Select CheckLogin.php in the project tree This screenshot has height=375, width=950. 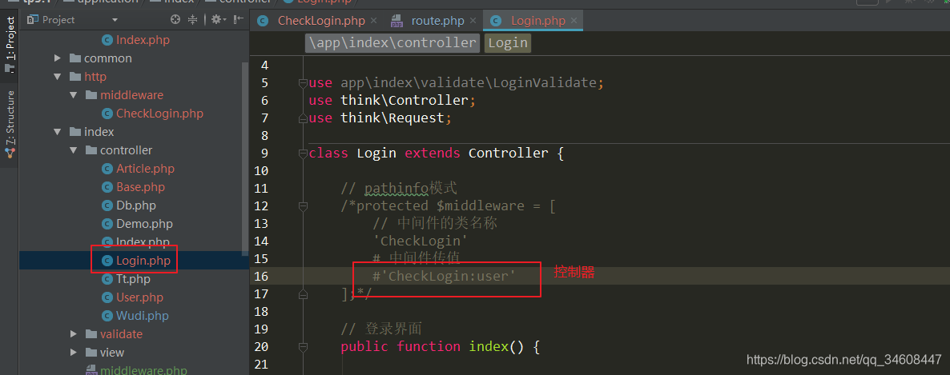pyautogui.click(x=159, y=114)
